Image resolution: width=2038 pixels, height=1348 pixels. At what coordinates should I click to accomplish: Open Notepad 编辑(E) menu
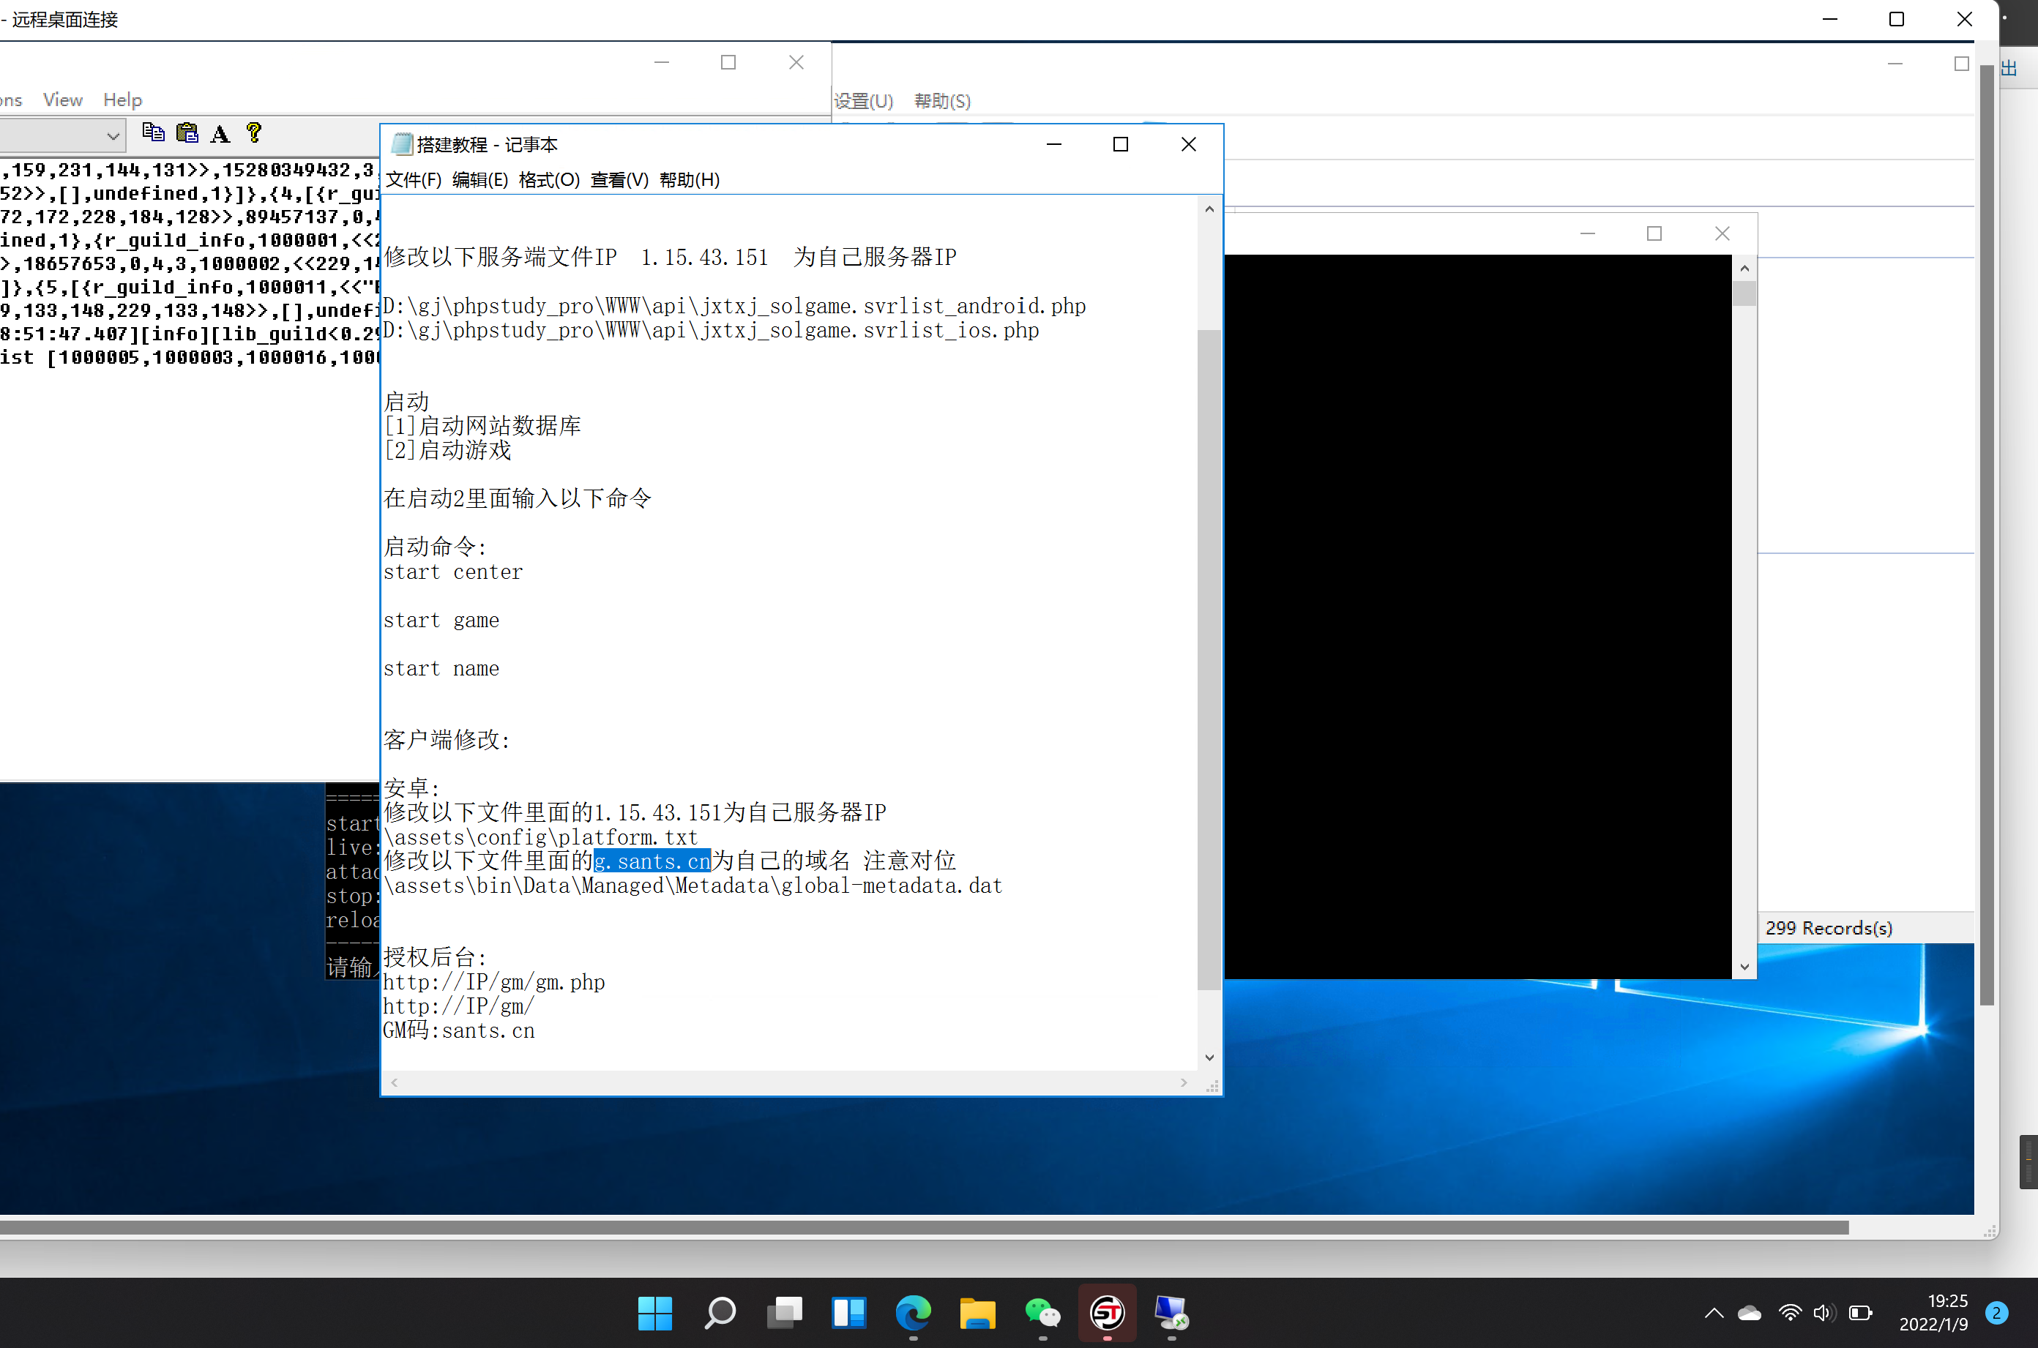[479, 180]
